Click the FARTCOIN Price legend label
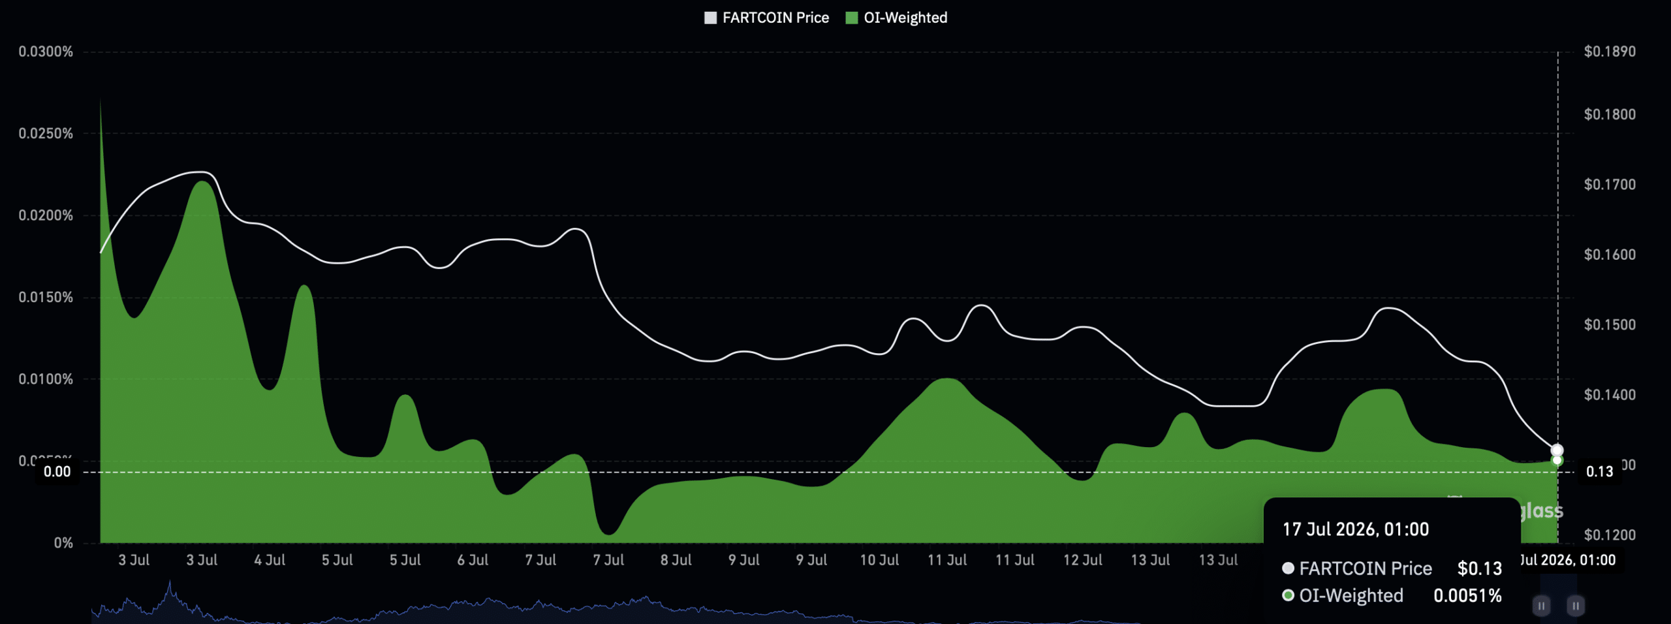 [775, 18]
